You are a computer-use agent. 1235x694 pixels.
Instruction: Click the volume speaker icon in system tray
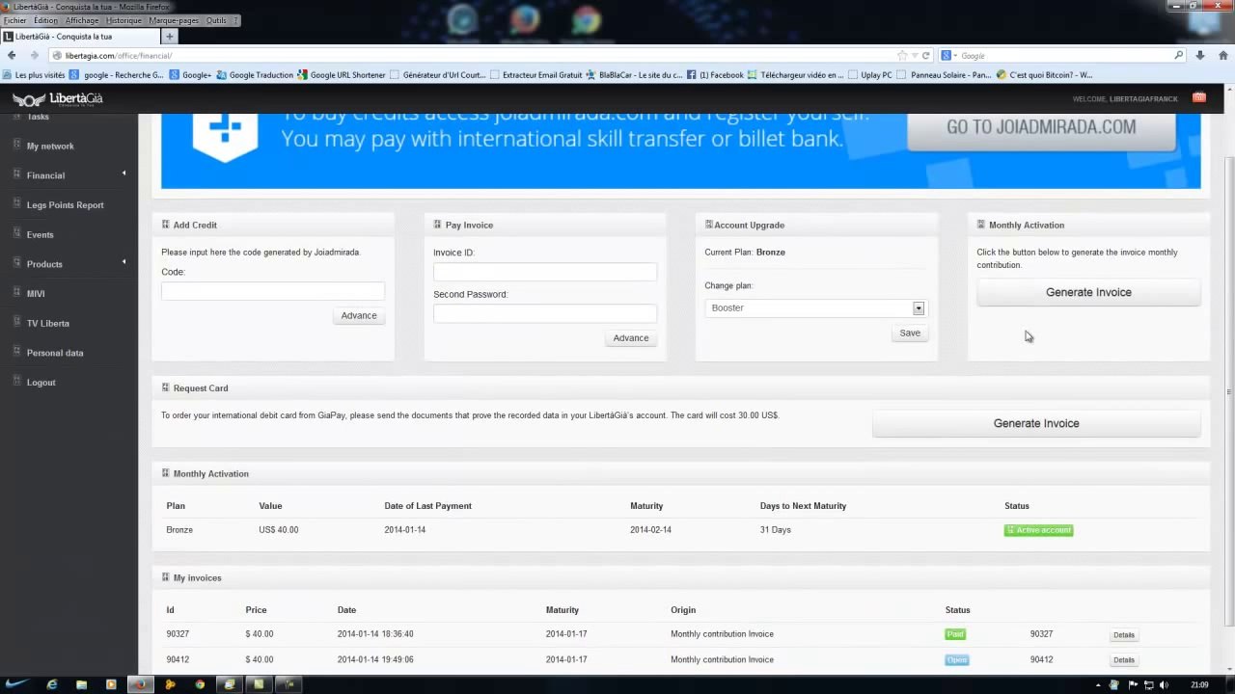(1164, 684)
